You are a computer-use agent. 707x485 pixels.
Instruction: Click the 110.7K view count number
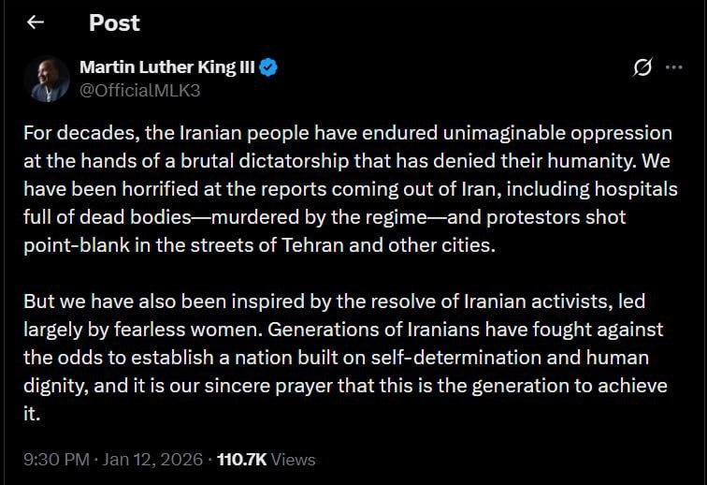point(242,460)
